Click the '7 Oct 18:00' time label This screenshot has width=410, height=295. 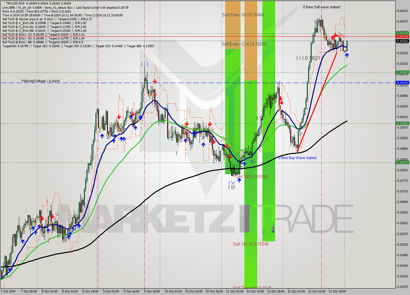pyautogui.click(x=29, y=291)
